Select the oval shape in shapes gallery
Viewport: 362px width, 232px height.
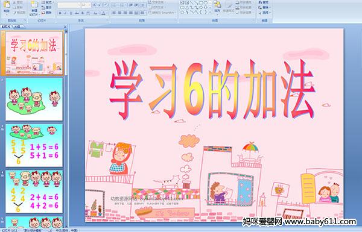tap(206, 3)
